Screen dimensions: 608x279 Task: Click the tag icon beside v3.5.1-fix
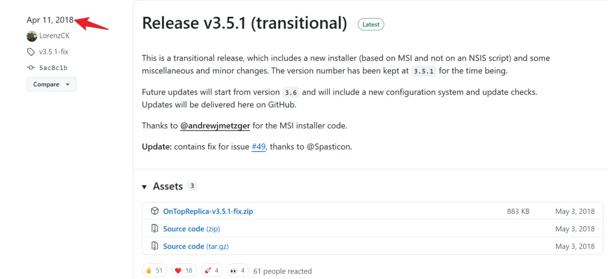click(31, 52)
